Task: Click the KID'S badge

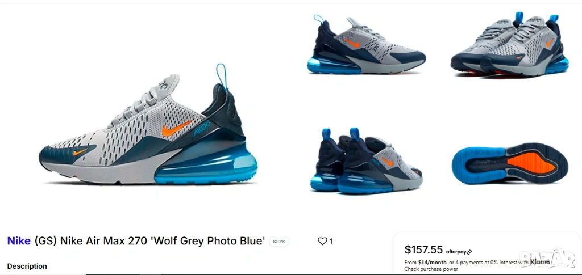Action: (279, 242)
